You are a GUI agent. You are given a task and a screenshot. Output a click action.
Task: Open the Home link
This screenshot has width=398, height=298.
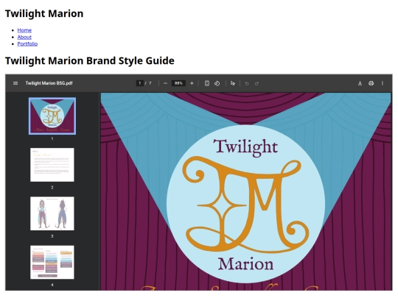tap(24, 30)
